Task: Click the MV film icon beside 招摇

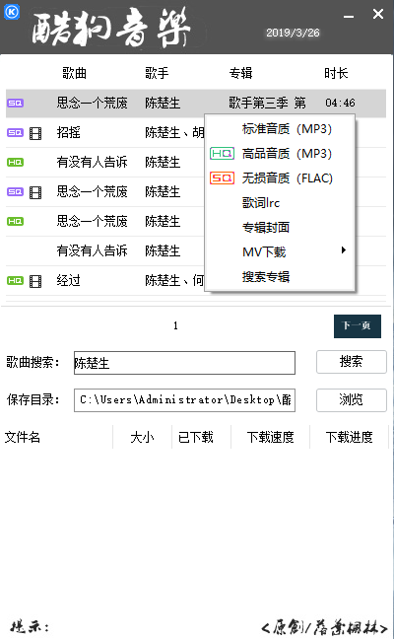Action: coord(35,133)
